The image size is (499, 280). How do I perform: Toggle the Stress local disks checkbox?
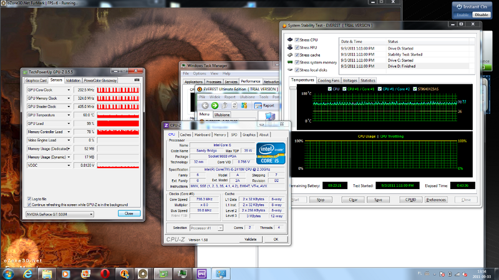(297, 70)
